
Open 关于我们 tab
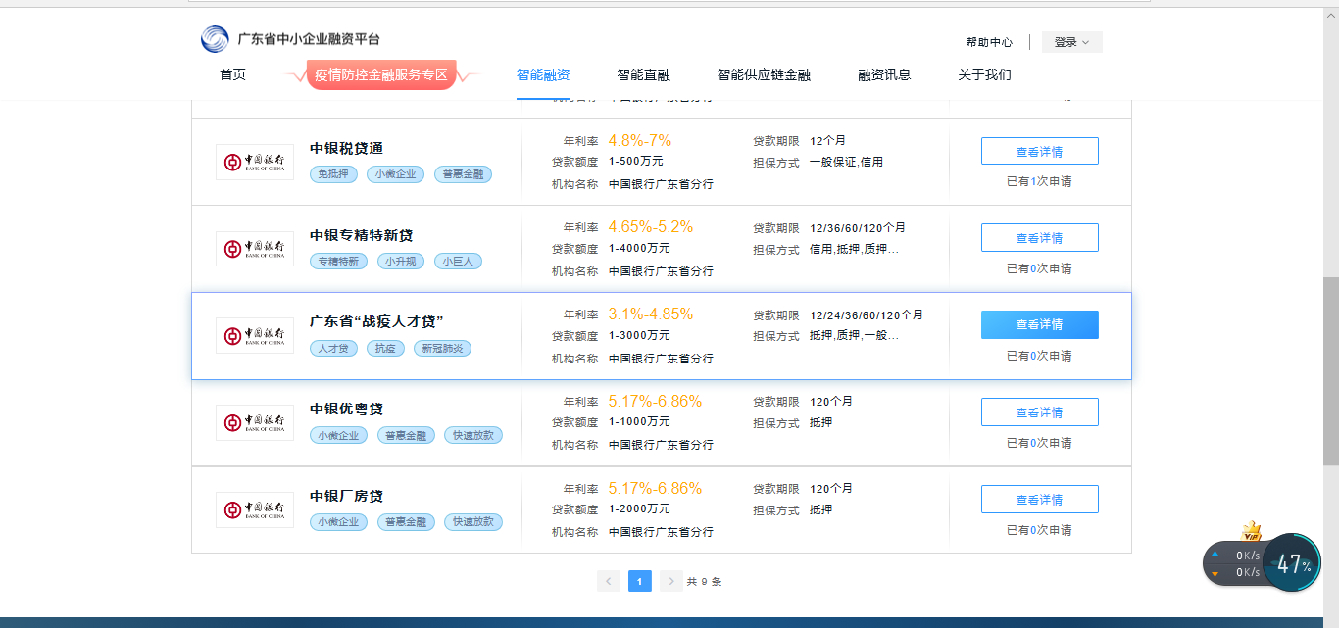click(984, 74)
